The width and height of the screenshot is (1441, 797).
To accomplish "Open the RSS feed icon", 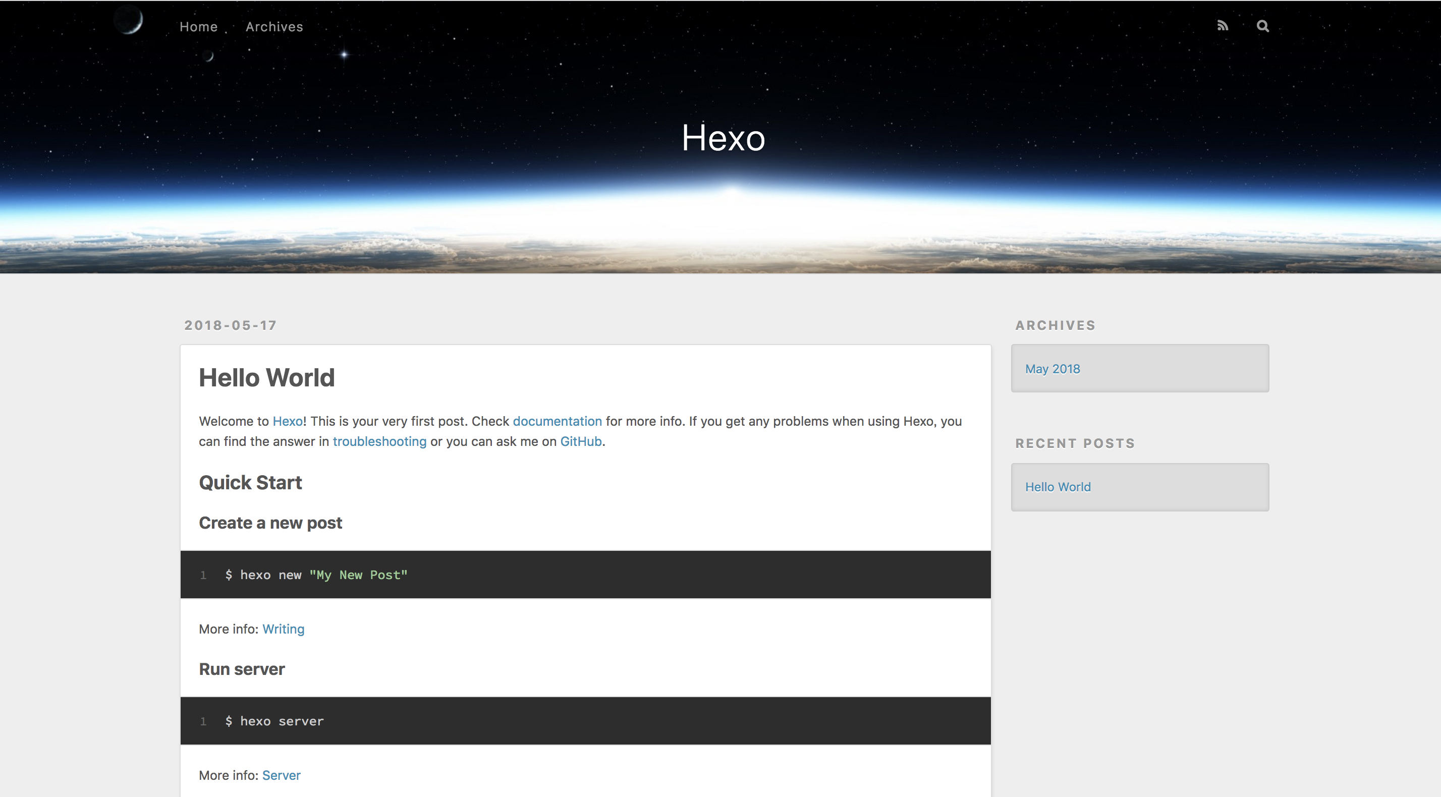I will pyautogui.click(x=1223, y=26).
